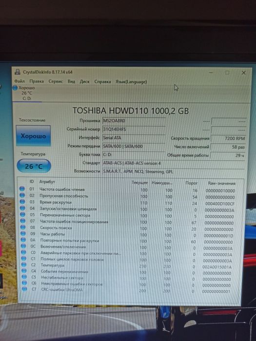Click status icon for attribute C4 row
Image resolution: width=256 pixels, height=341 pixels.
coord(24,271)
